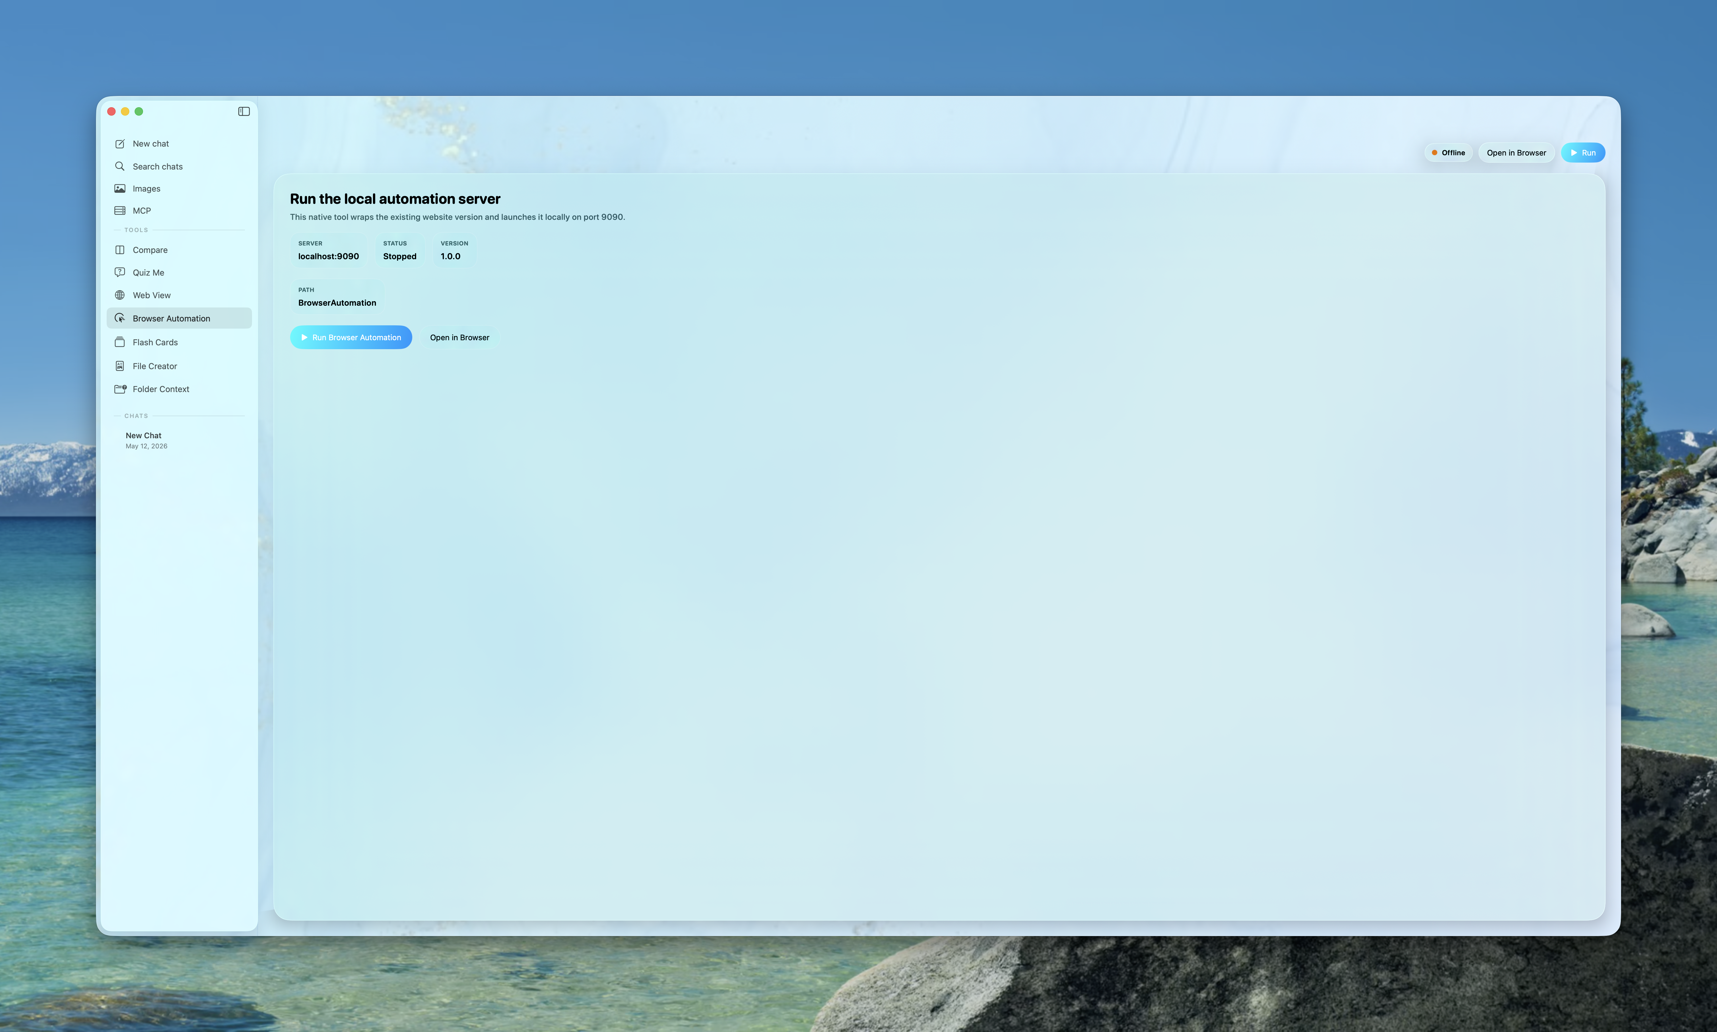Click the yellow minimize window button

coord(125,111)
